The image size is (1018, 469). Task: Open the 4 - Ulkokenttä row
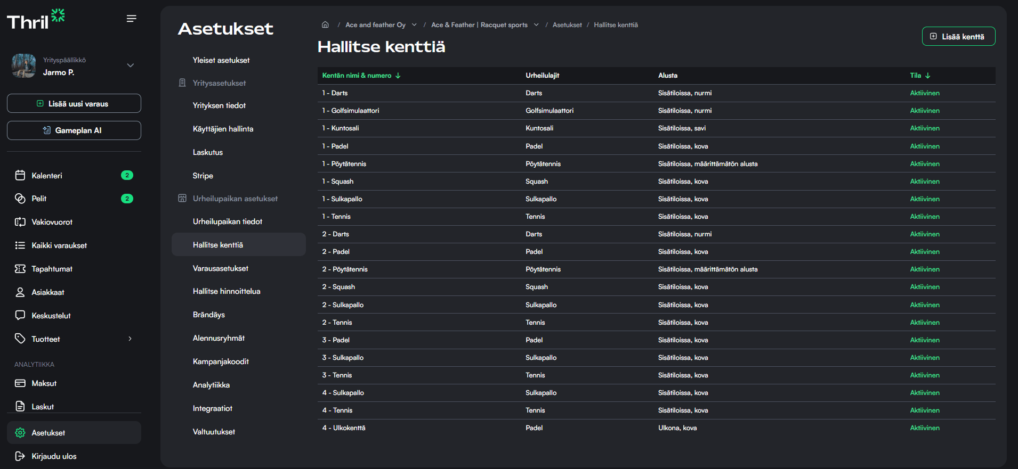[344, 428]
